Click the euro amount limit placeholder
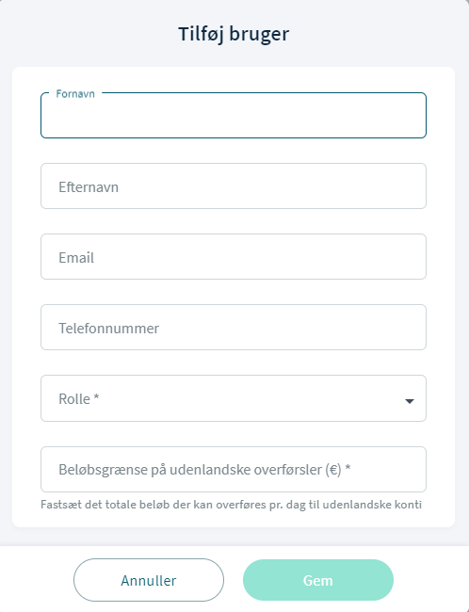Viewport: 469px width, 612px height. (204, 470)
